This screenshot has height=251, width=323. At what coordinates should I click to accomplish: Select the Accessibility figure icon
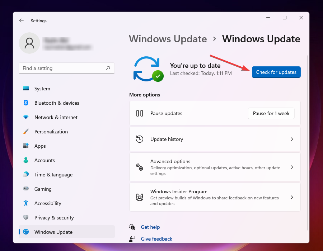pos(26,203)
